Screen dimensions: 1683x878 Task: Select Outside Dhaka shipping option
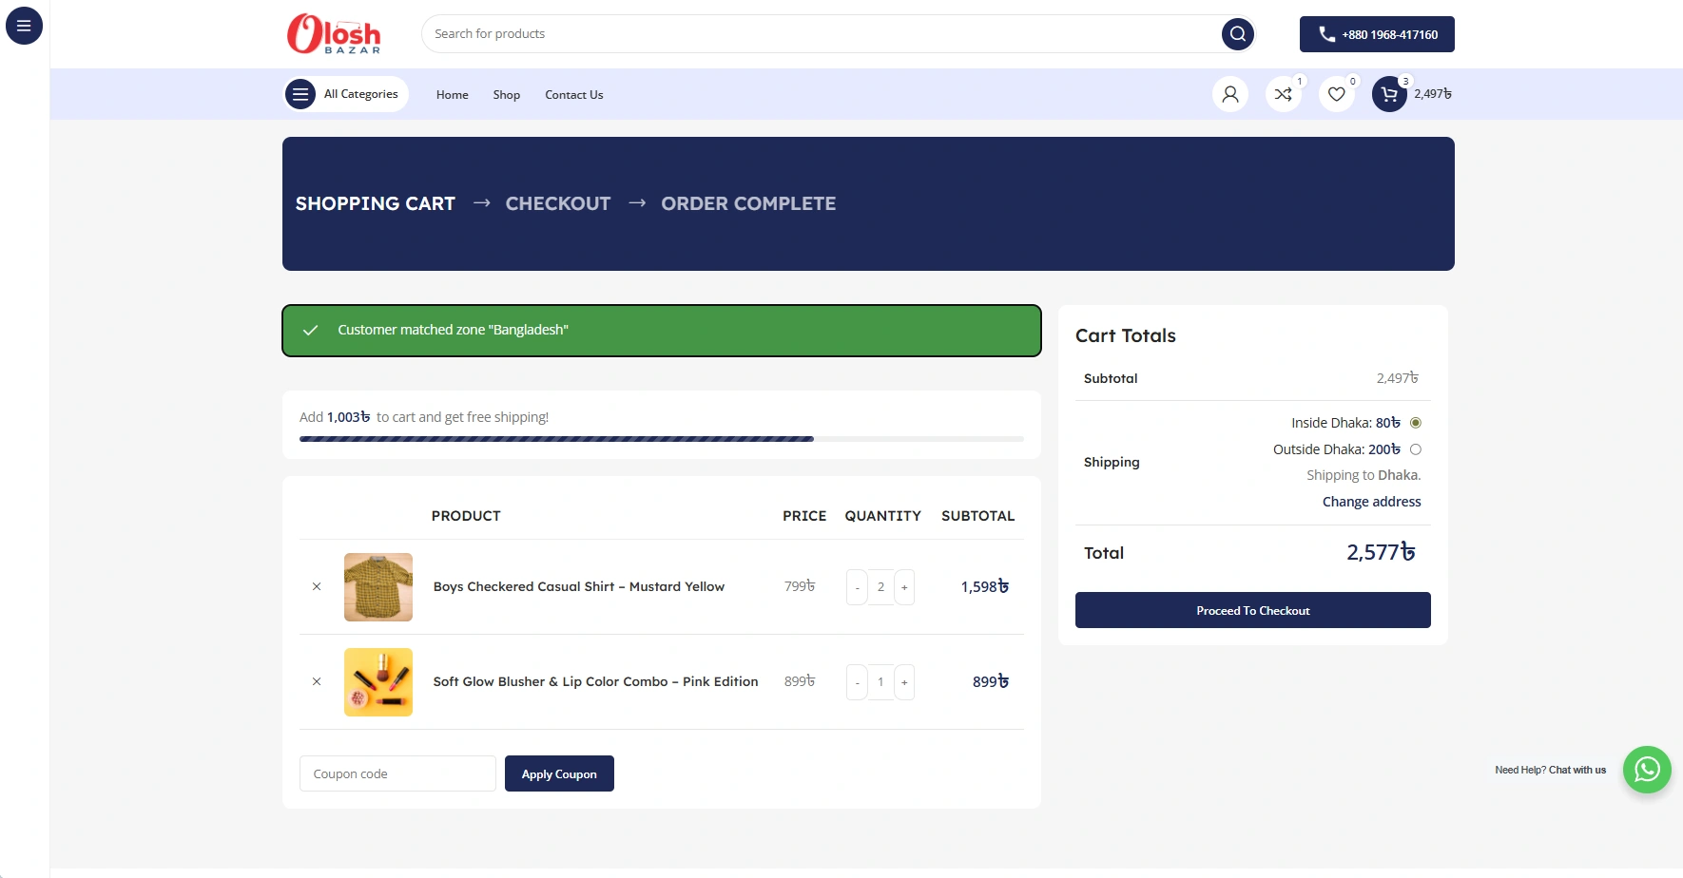(x=1415, y=449)
